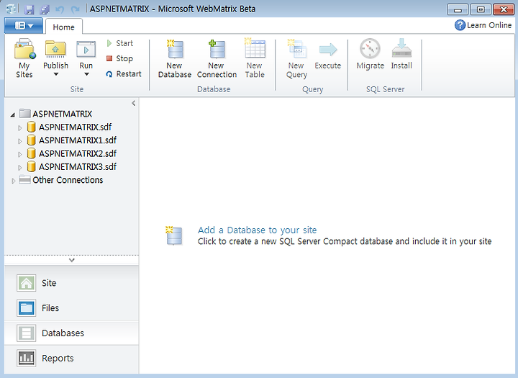Click the Undo icon in title bar
Image resolution: width=518 pixels, height=378 pixels.
pyautogui.click(x=60, y=9)
